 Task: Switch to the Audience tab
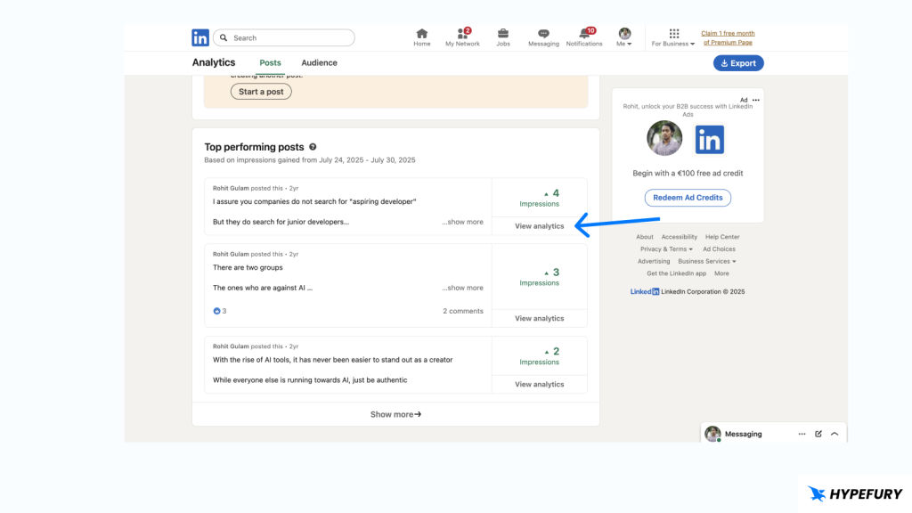pos(319,63)
